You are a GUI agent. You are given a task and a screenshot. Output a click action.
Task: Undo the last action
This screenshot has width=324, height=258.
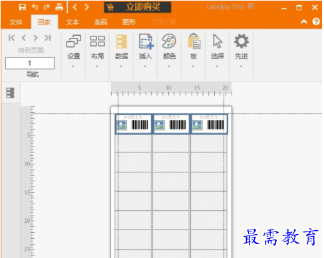coord(35,7)
